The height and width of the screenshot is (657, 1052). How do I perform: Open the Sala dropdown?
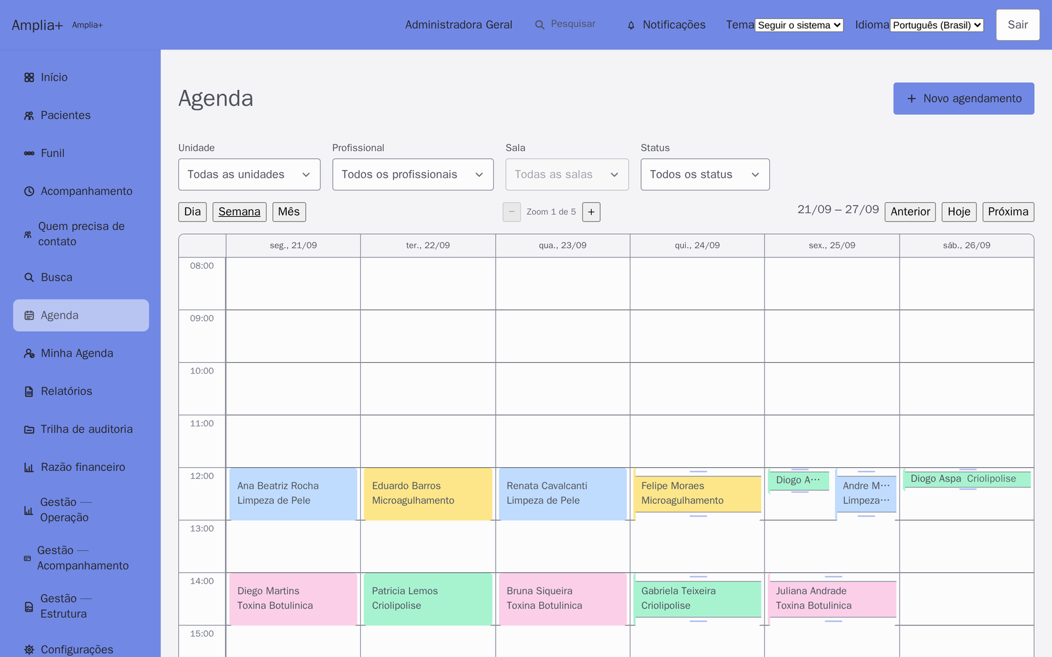coord(567,175)
